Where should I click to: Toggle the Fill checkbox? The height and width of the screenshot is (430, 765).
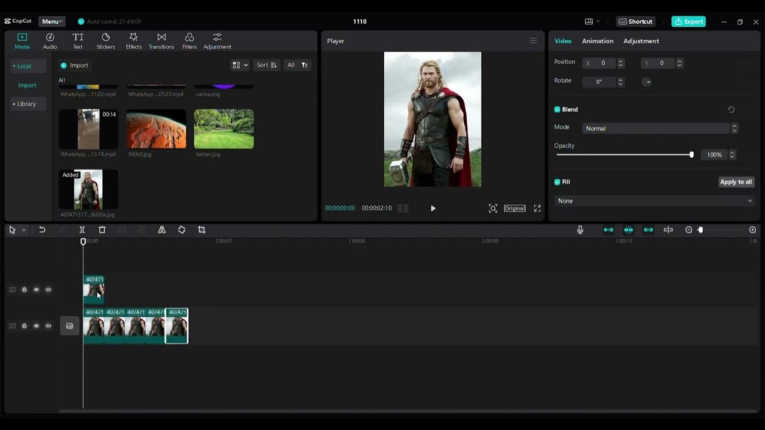pos(557,182)
